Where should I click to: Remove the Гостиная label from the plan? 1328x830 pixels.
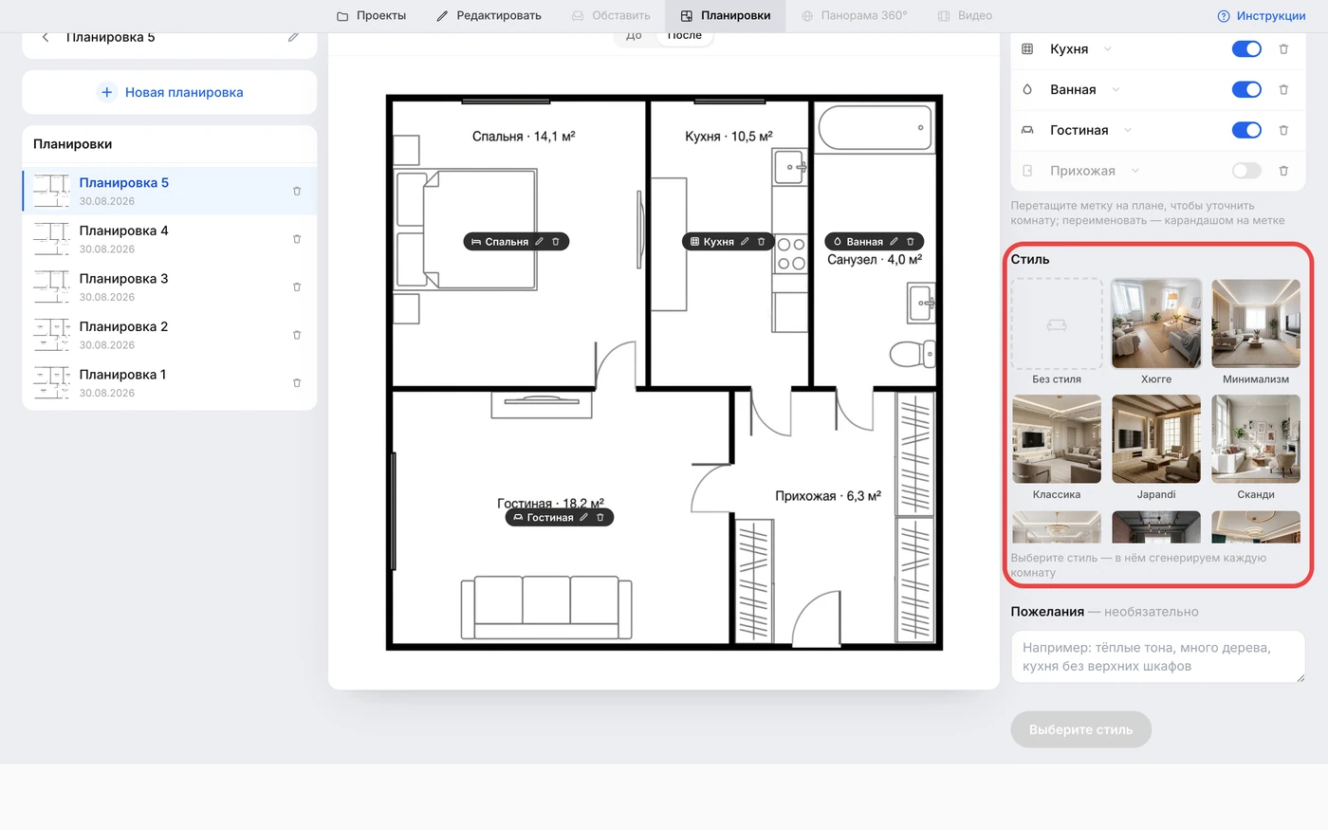[x=600, y=517]
